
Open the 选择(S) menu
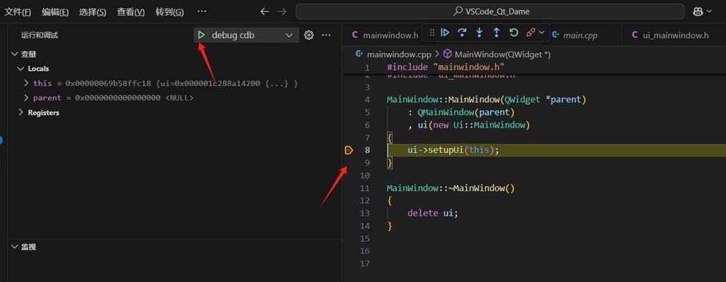pyautogui.click(x=92, y=12)
